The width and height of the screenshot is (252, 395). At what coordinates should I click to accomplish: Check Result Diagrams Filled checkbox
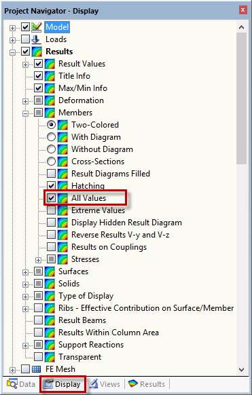point(51,174)
